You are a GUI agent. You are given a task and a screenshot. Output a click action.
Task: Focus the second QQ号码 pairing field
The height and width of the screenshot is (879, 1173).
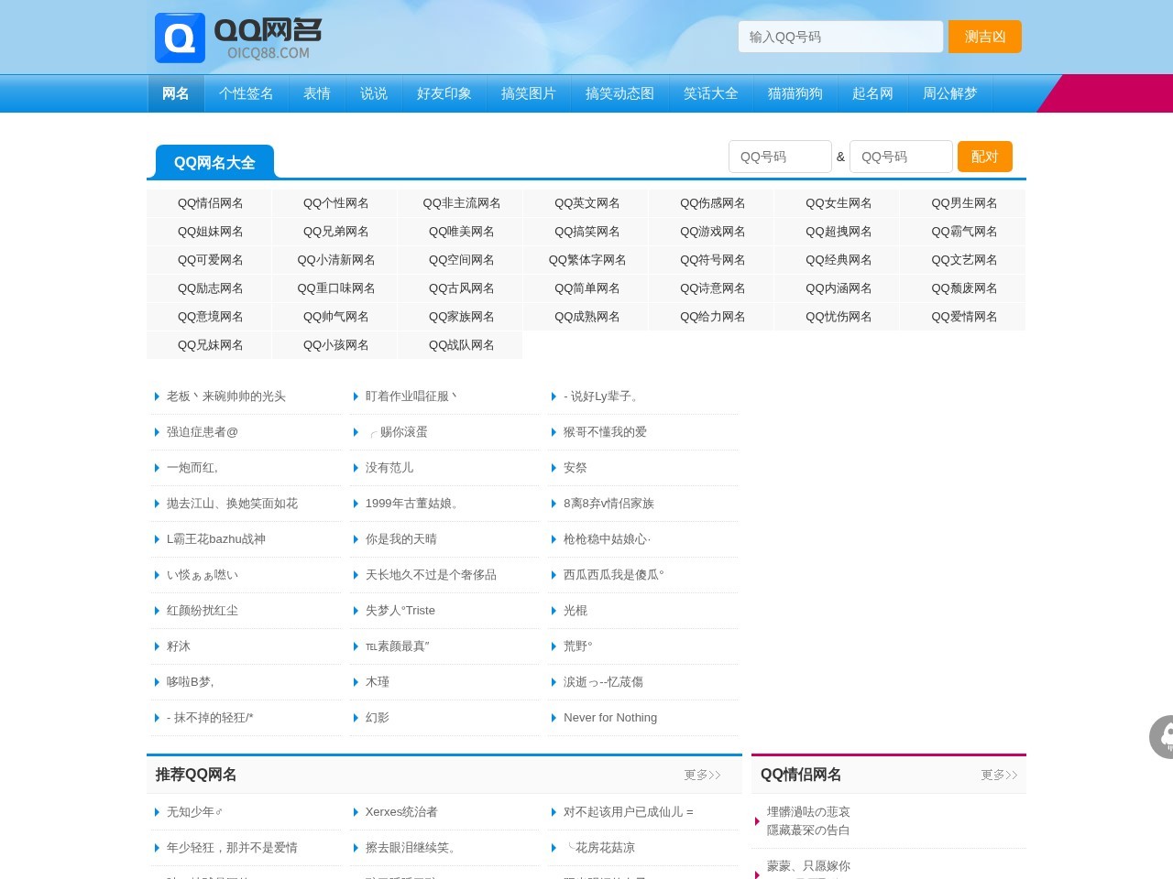click(x=901, y=157)
